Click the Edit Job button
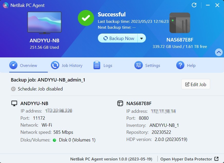 click(195, 84)
